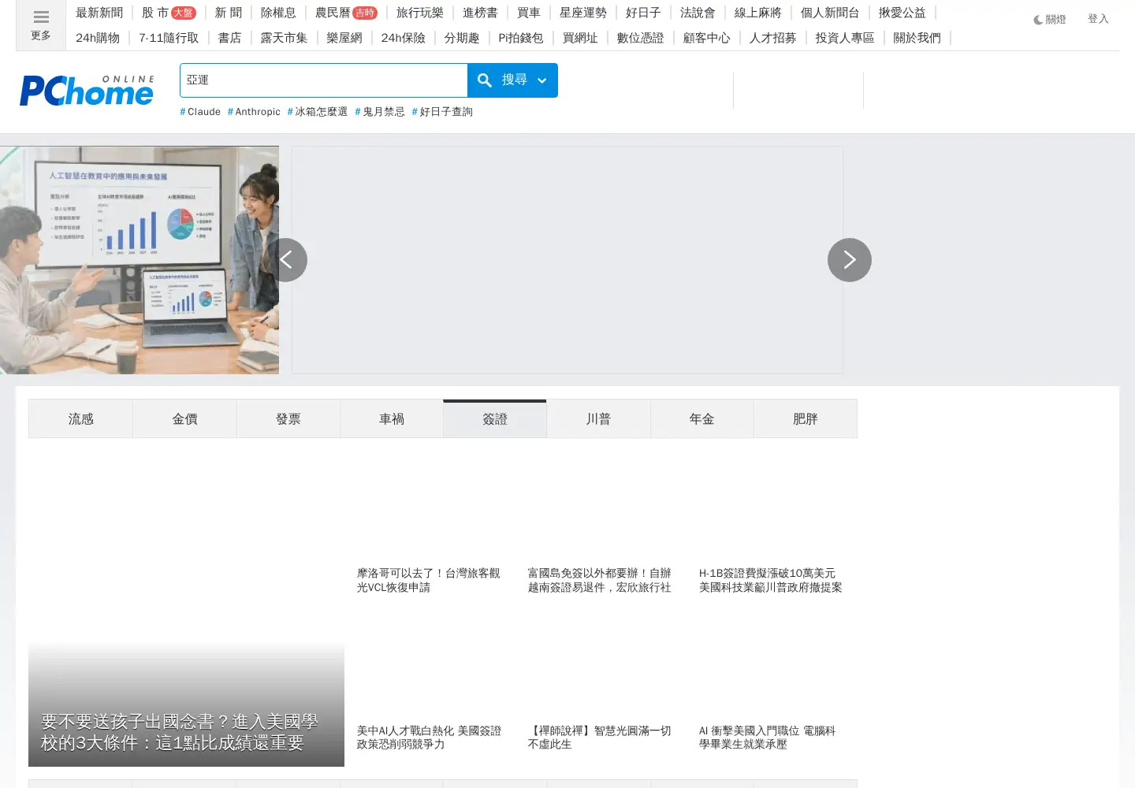The height and width of the screenshot is (788, 1135).
Task: Select the 簽證 topic tab
Action: pyautogui.click(x=495, y=418)
